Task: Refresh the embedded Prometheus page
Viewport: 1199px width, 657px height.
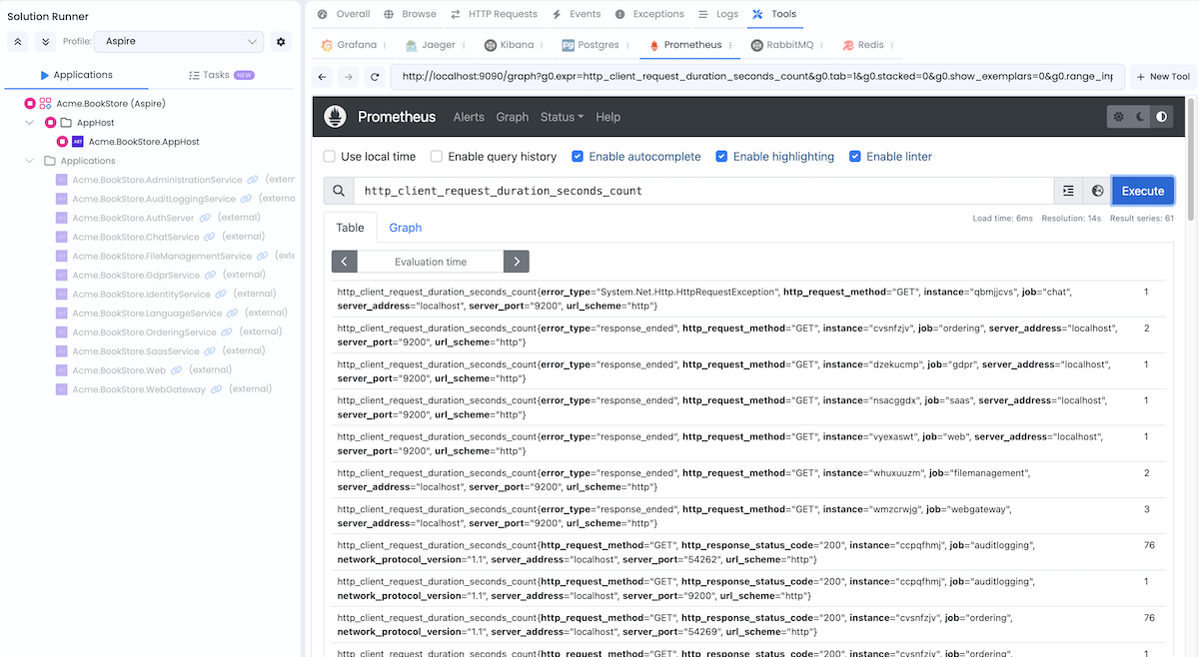Action: (x=374, y=75)
